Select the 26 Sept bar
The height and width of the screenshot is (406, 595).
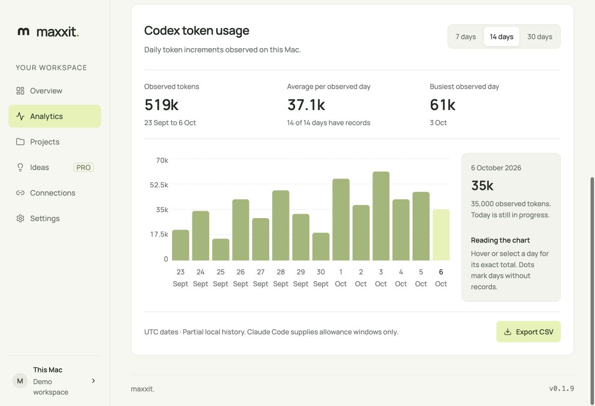click(240, 230)
